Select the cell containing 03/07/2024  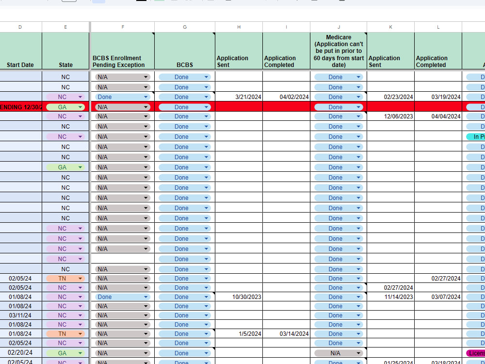pyautogui.click(x=438, y=297)
